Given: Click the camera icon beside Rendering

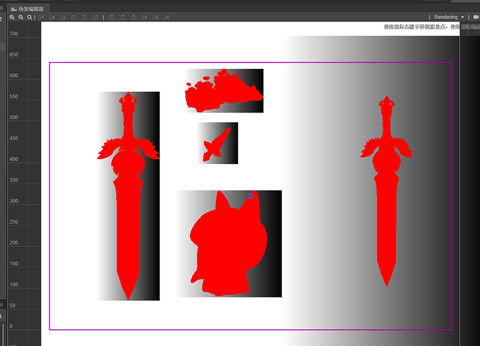Looking at the screenshot, I should point(476,17).
